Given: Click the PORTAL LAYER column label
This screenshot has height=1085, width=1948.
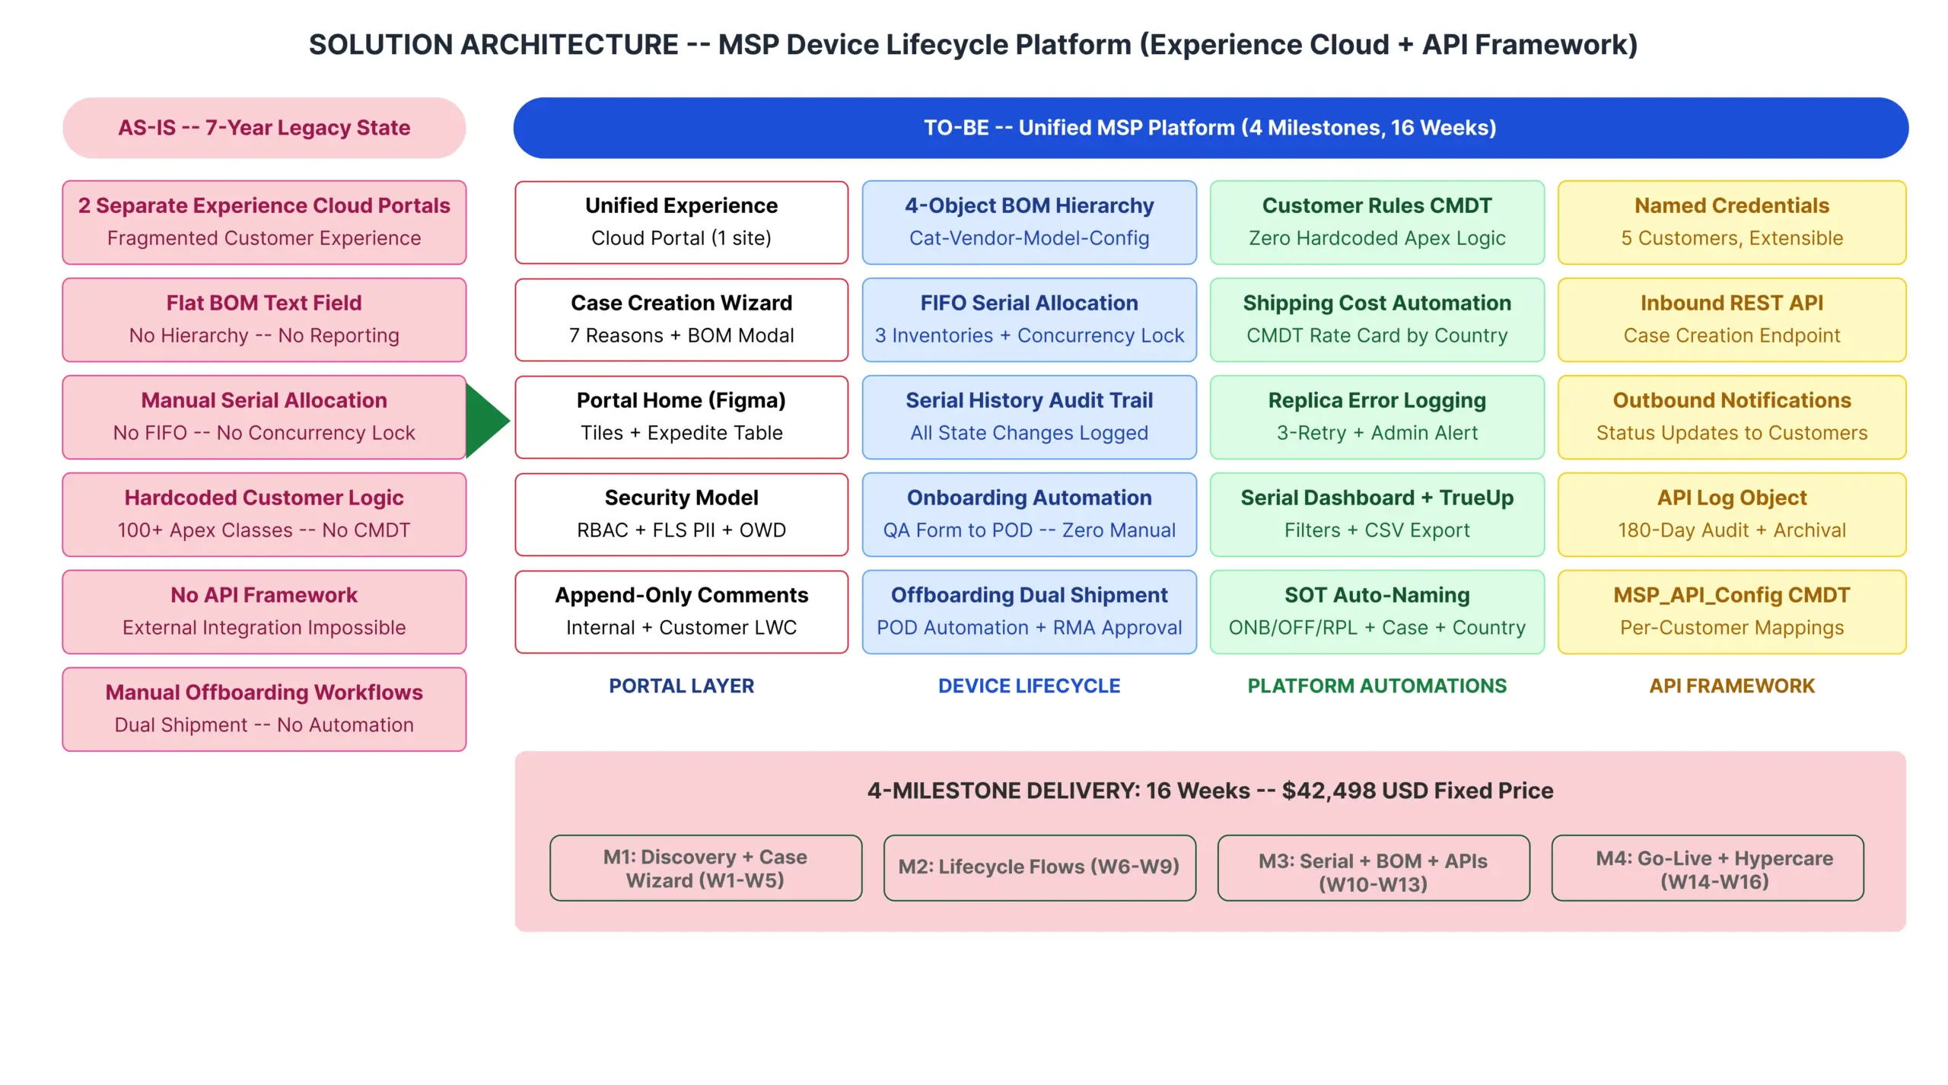Looking at the screenshot, I should pos(681,686).
